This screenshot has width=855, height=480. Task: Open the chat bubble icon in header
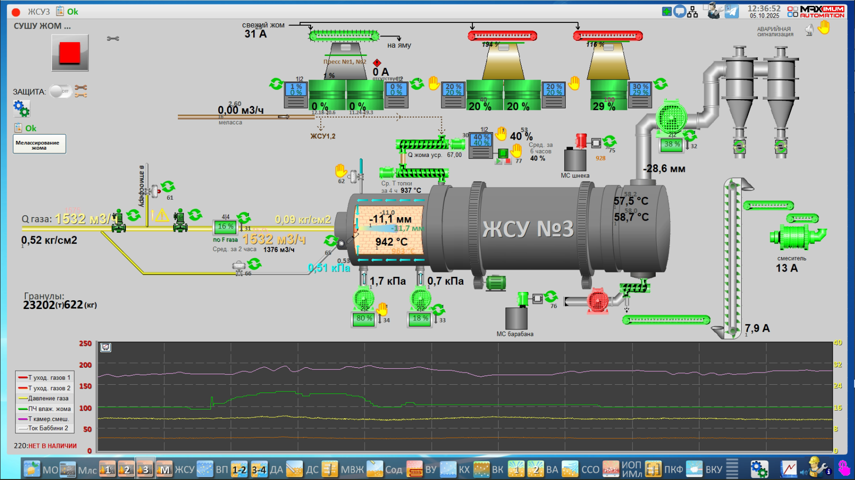pyautogui.click(x=680, y=11)
